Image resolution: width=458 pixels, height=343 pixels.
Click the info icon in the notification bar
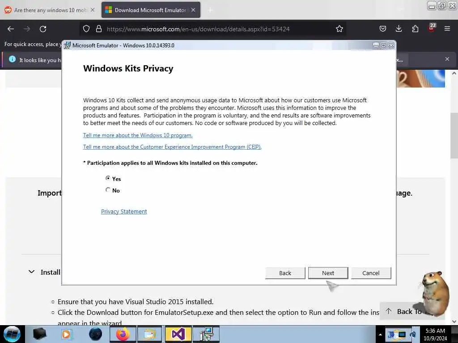pos(12,59)
